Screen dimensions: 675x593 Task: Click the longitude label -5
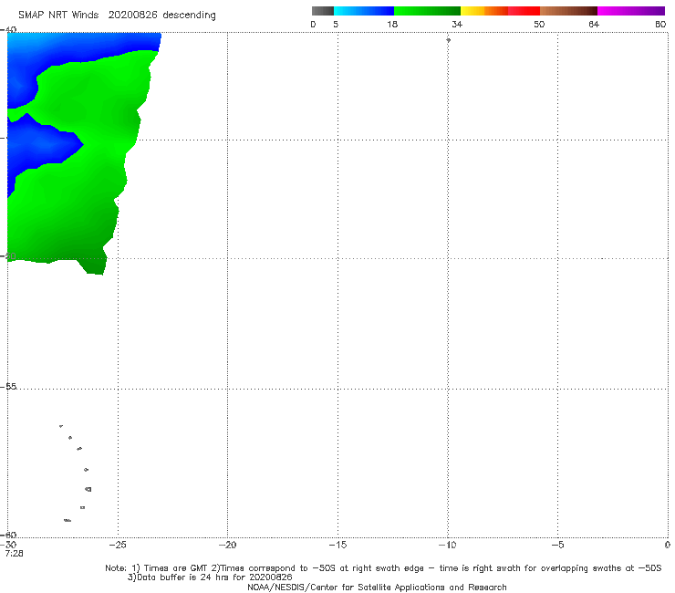[x=557, y=546]
